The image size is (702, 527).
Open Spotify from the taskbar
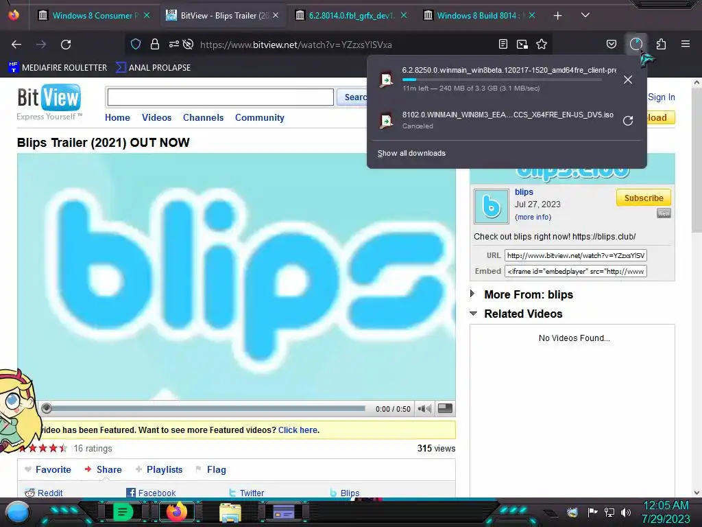[x=123, y=512]
